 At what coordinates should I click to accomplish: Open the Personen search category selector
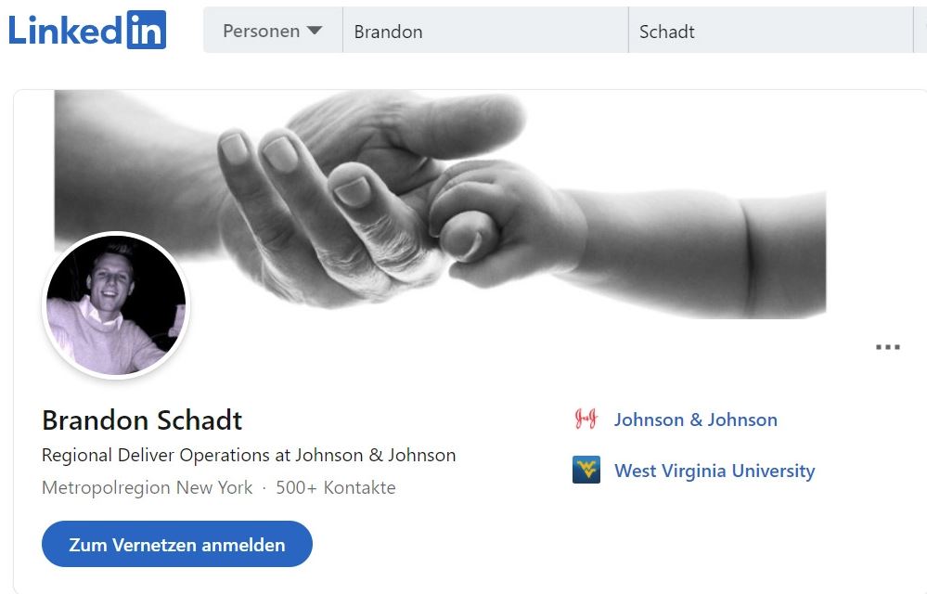[273, 31]
